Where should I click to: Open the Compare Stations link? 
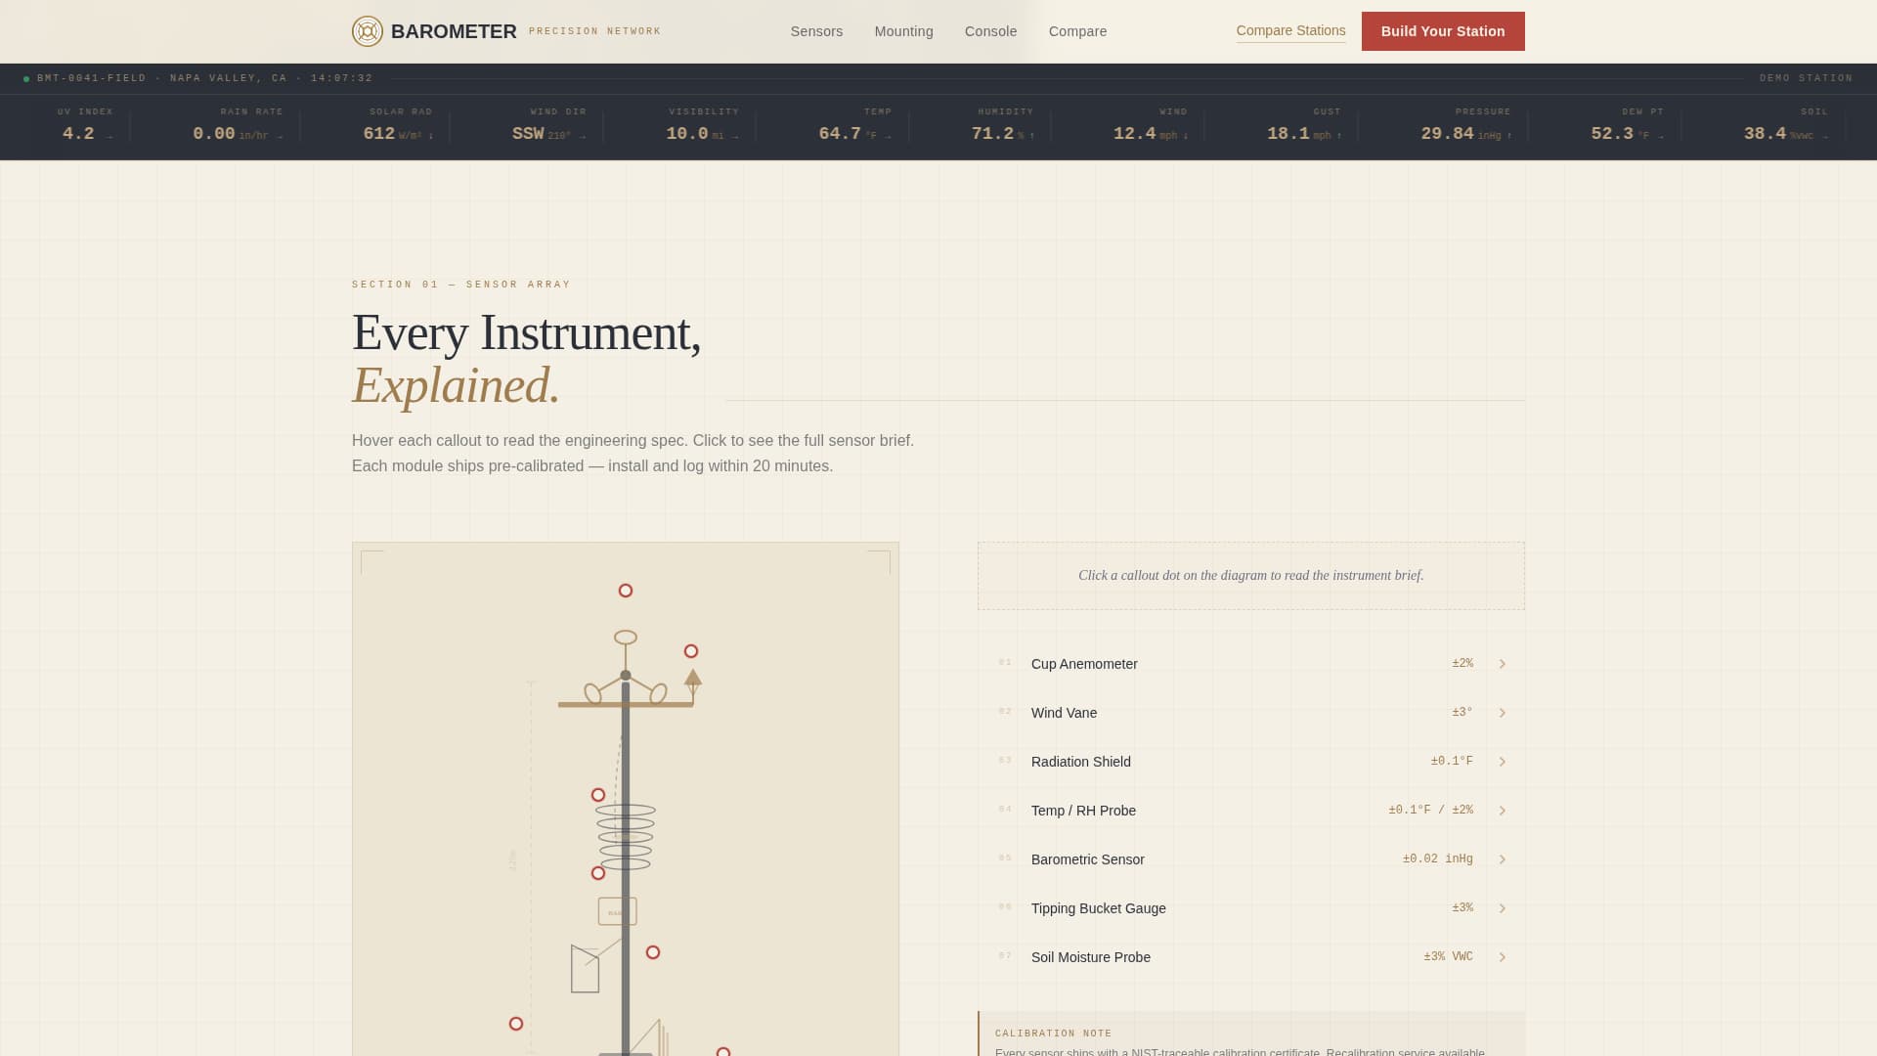[1290, 30]
